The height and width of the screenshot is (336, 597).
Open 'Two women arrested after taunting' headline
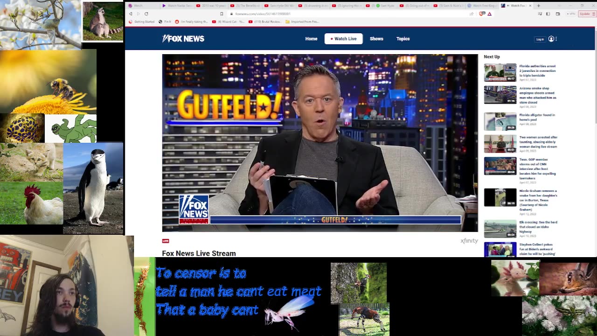point(538,142)
